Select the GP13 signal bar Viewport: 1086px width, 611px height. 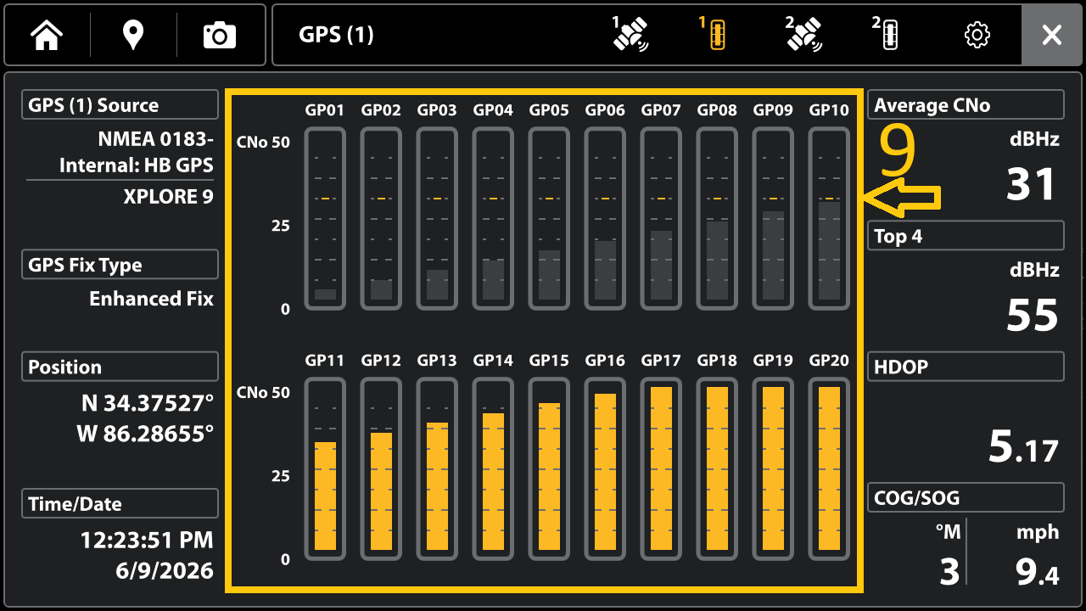[437, 468]
